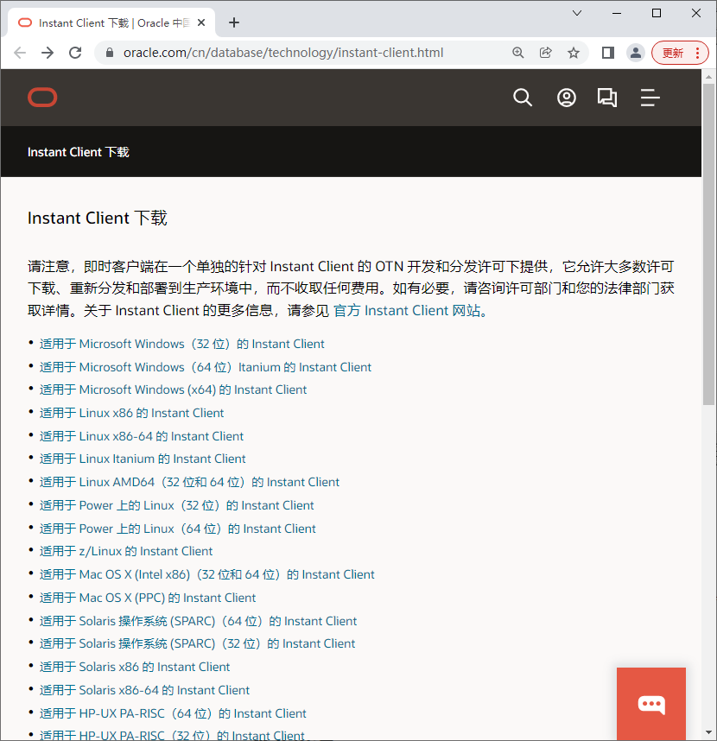Open Mac OS X (Intel x86) link

207,573
